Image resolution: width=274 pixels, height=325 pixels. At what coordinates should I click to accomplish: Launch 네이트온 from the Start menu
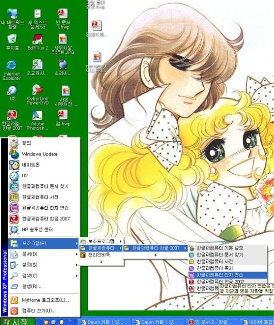pyautogui.click(x=44, y=165)
